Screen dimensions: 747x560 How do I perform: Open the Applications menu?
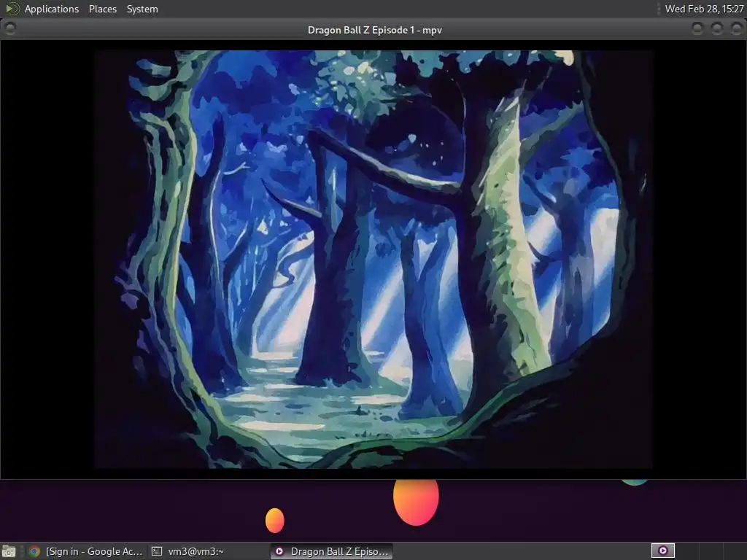click(52, 9)
